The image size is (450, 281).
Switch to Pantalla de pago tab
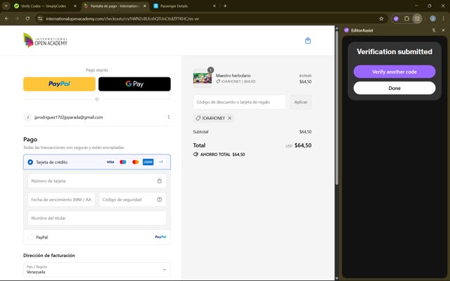point(115,6)
